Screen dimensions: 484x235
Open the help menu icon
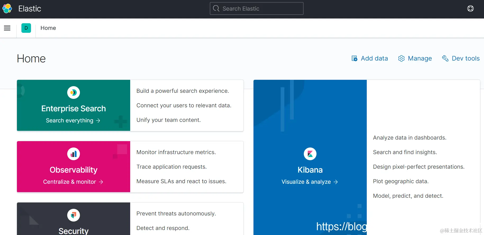470,8
